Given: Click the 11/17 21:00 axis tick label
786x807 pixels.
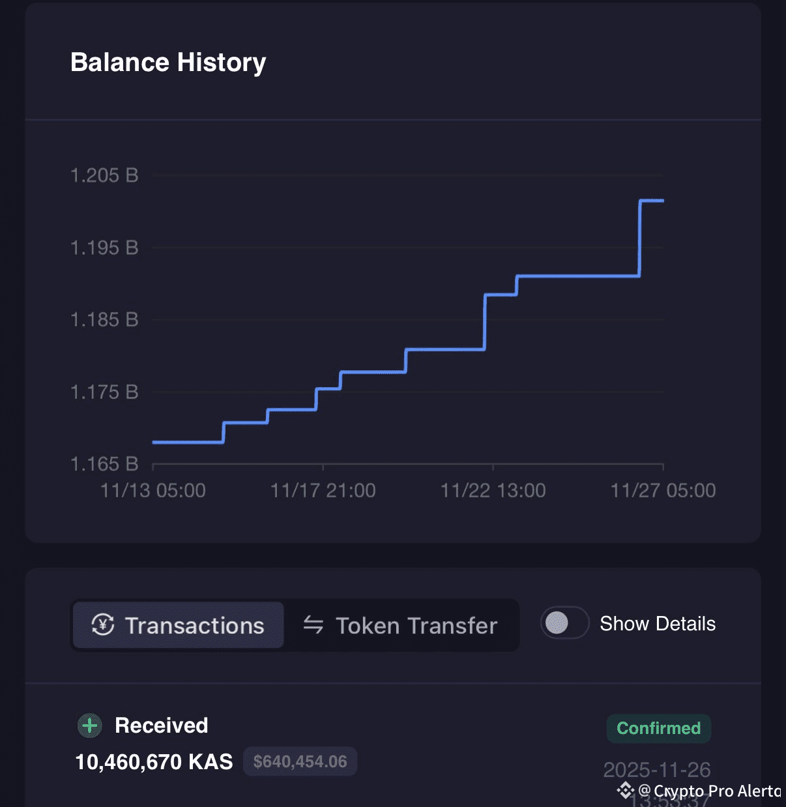Looking at the screenshot, I should pos(323,490).
